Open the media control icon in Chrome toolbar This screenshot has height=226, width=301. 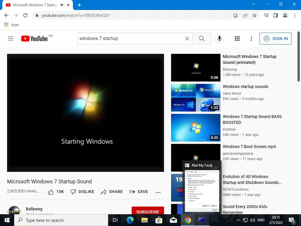coord(266,15)
